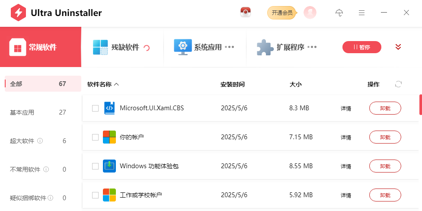422x211 pixels.
Task: Uninstall 你的帐户 with 卸载 button
Action: coord(385,137)
